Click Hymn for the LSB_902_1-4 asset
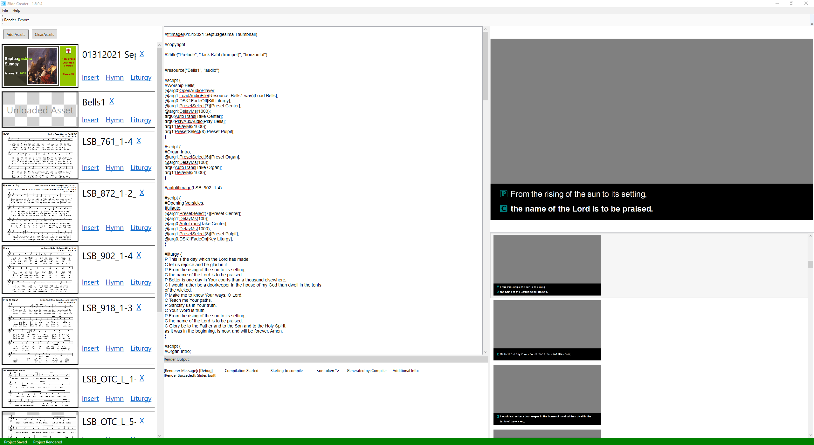The width and height of the screenshot is (814, 445). tap(114, 282)
